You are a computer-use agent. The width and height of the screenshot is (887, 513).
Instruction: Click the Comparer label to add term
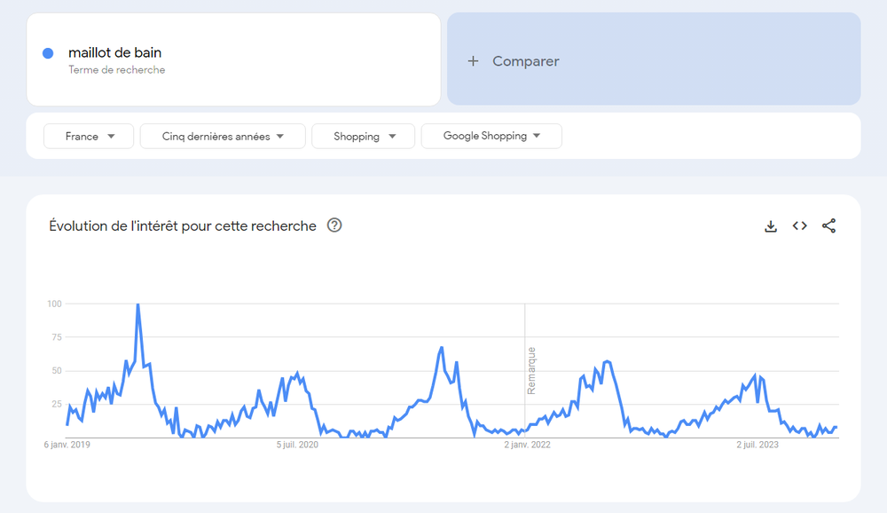(x=525, y=61)
